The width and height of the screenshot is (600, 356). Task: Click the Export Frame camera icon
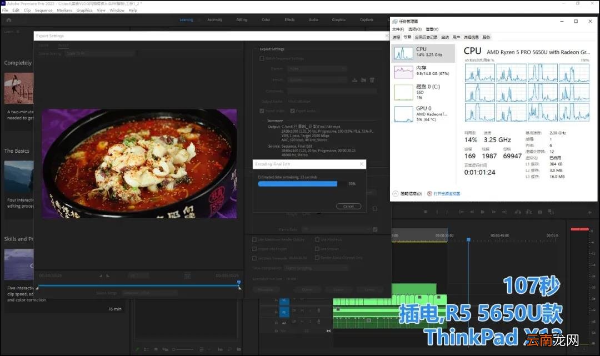pyautogui.click(x=540, y=212)
